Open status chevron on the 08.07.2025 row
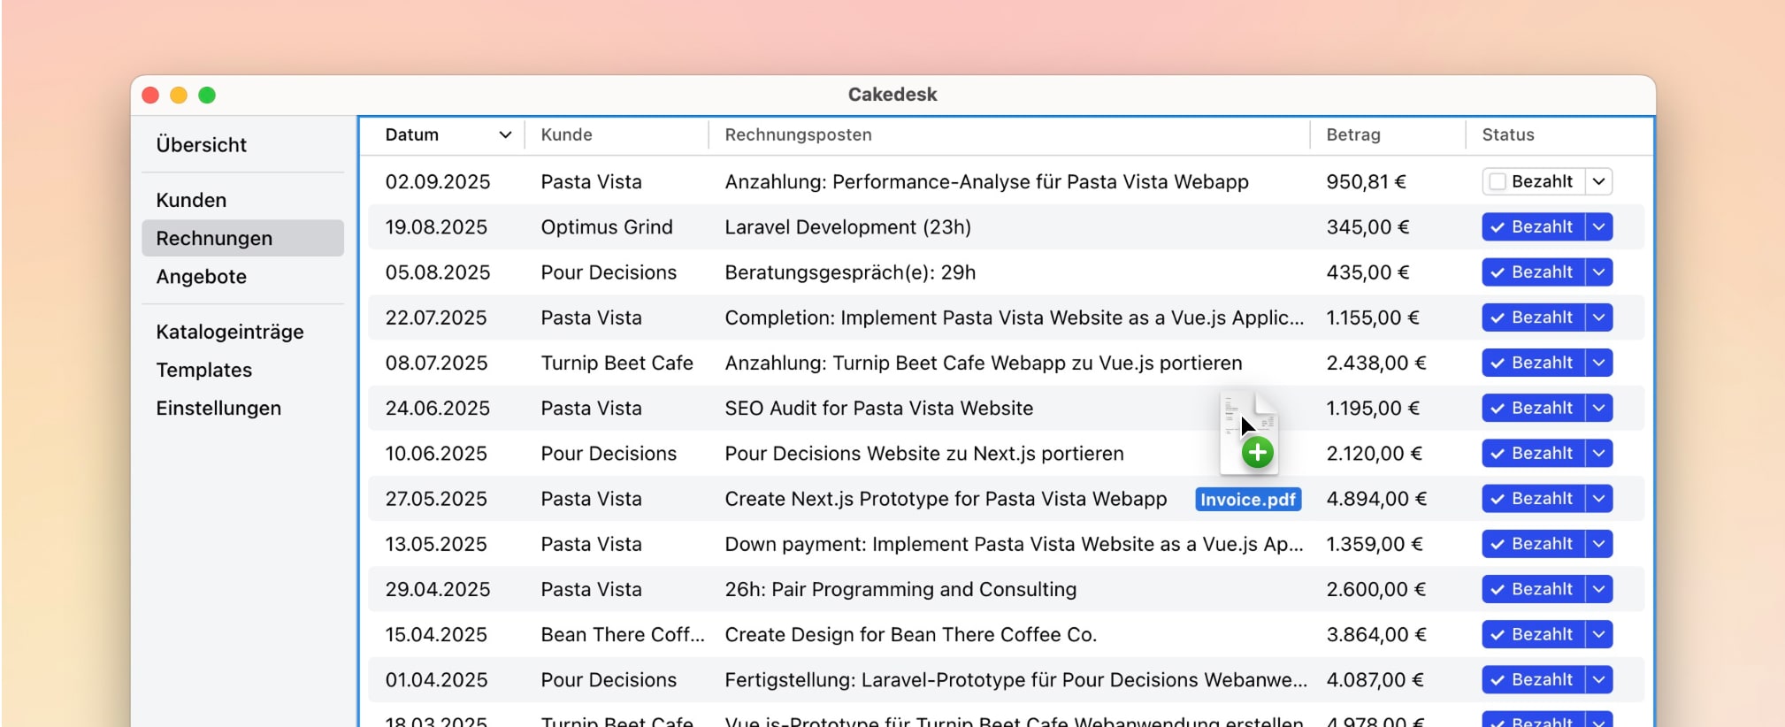 tap(1599, 363)
